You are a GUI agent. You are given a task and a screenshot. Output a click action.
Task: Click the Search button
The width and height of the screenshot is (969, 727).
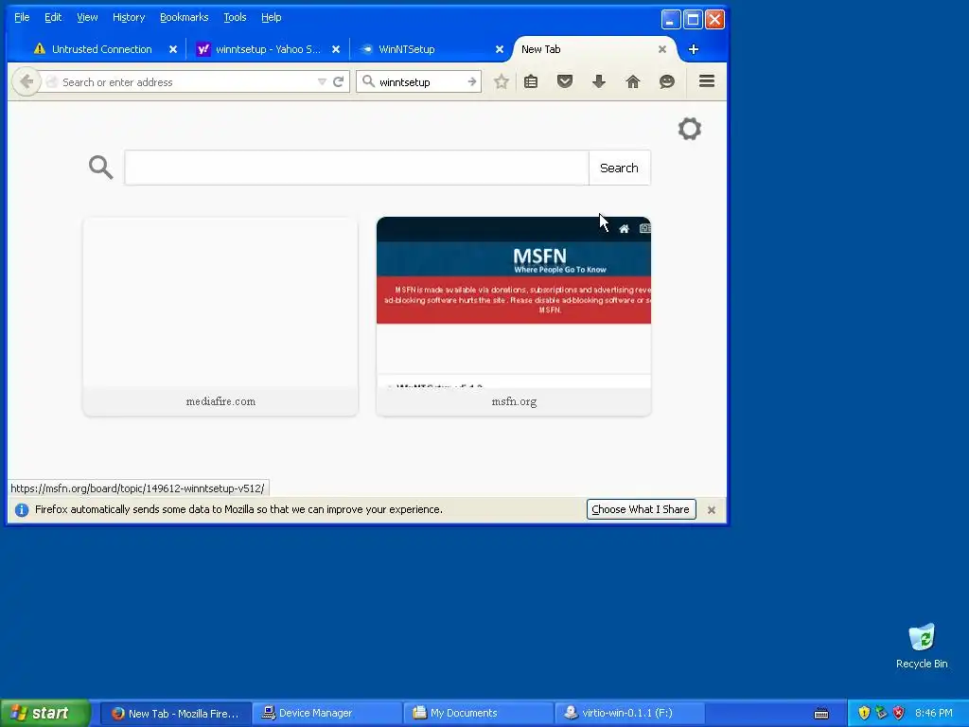pos(619,168)
